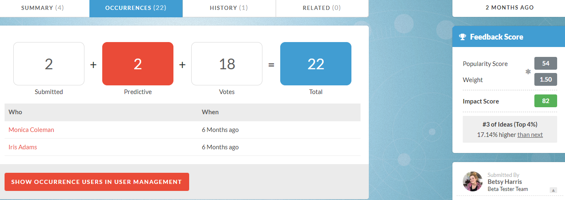
Task: Click the blue Total count box
Action: (x=316, y=64)
